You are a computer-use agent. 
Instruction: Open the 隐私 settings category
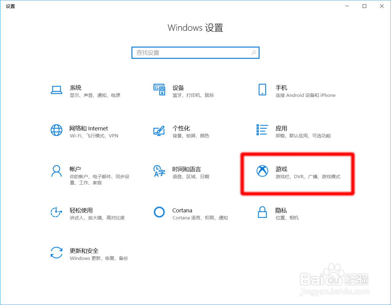point(281,210)
